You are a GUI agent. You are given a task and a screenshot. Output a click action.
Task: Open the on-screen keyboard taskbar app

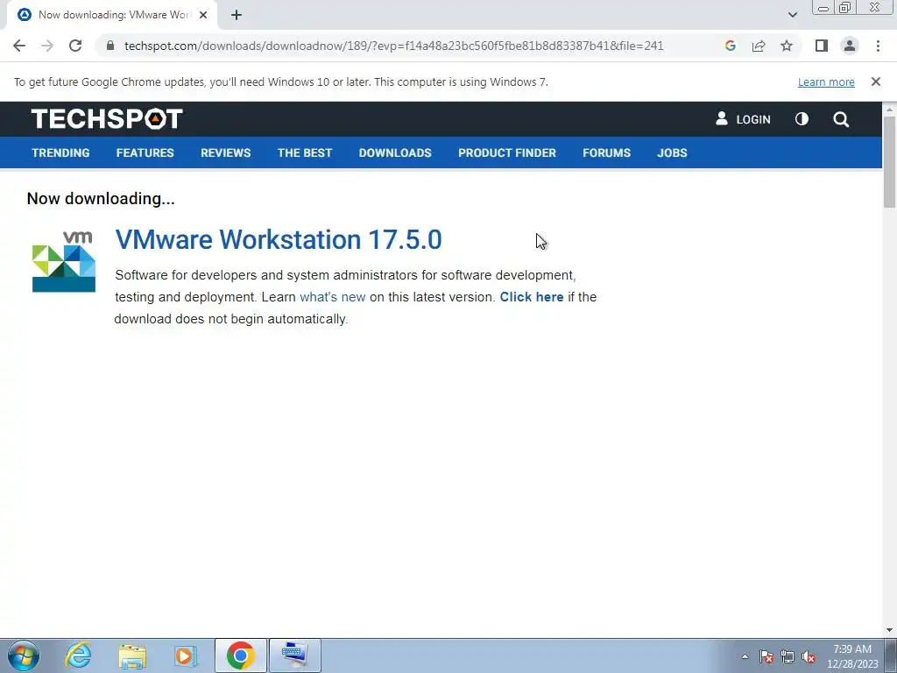(x=294, y=655)
